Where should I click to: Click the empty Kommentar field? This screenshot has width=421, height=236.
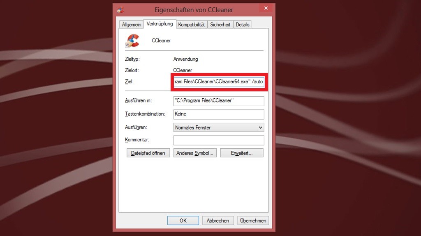[x=218, y=140]
